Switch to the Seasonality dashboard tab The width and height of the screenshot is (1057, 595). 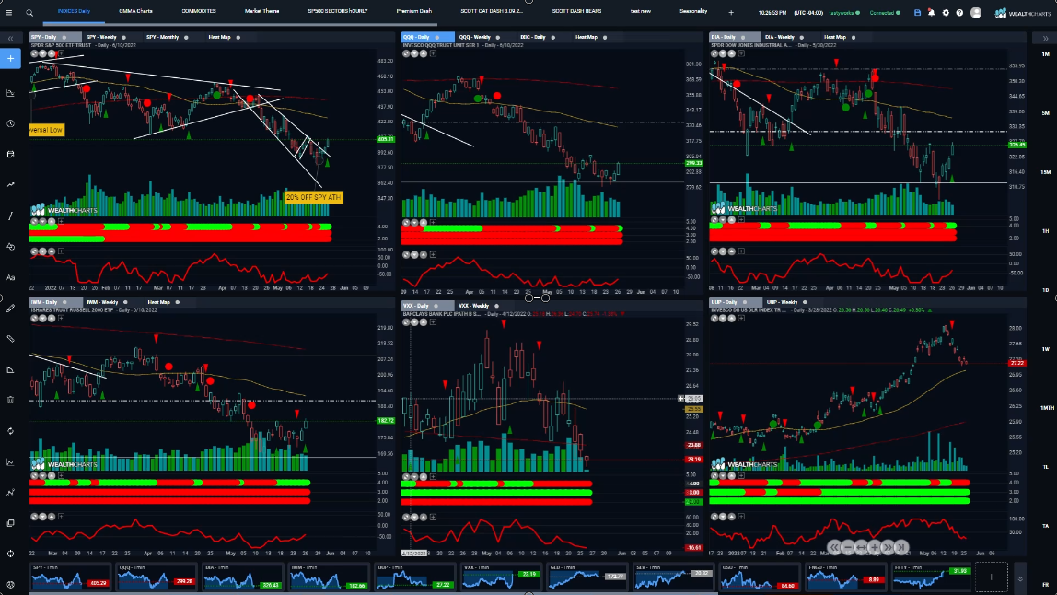tap(693, 11)
